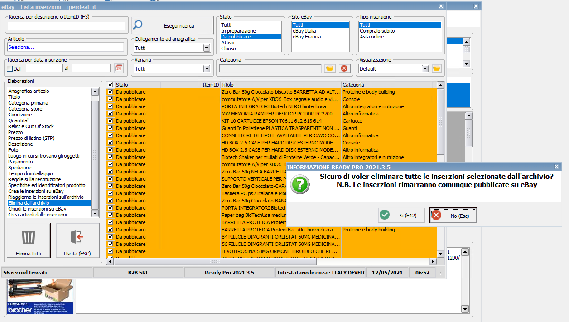Select 'Relist e Out Of Stock' elaboration
This screenshot has width=569, height=322.
(49, 126)
